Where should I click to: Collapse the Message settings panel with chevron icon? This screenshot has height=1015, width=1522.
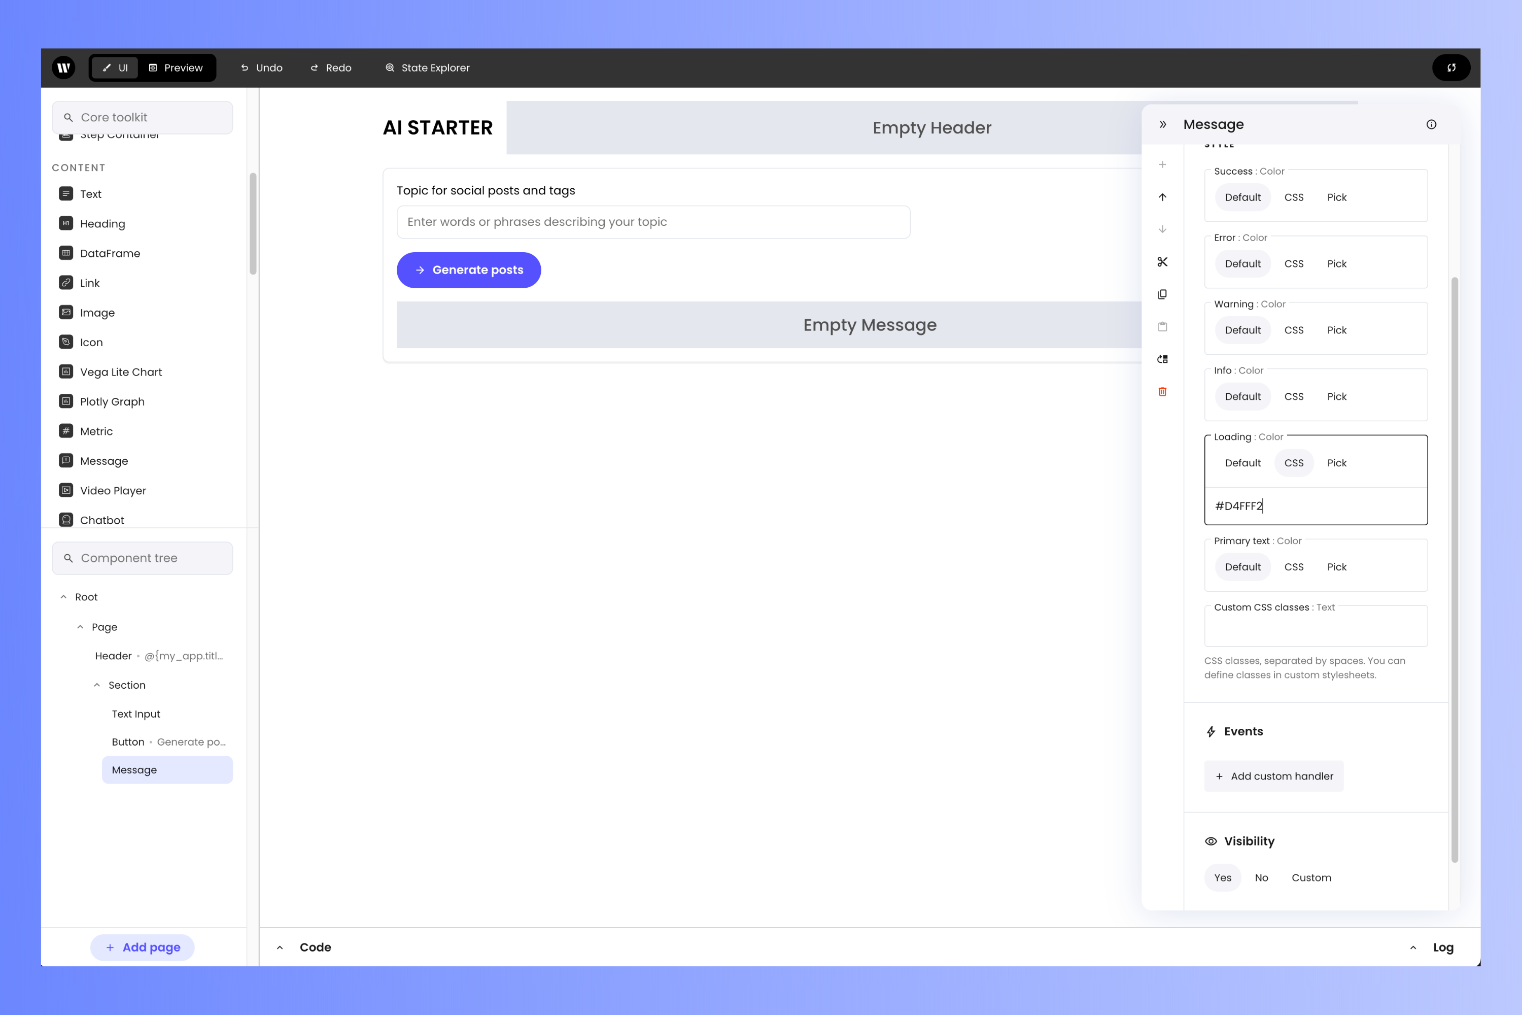click(x=1163, y=124)
